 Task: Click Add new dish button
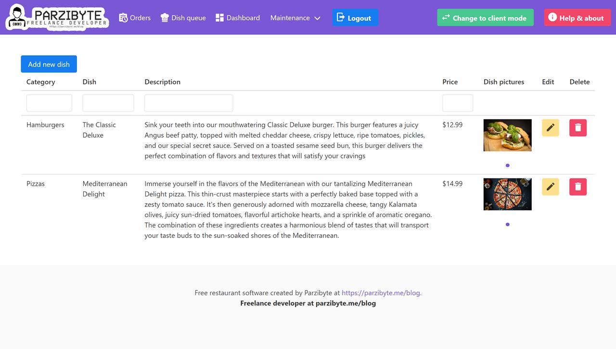[x=49, y=64]
